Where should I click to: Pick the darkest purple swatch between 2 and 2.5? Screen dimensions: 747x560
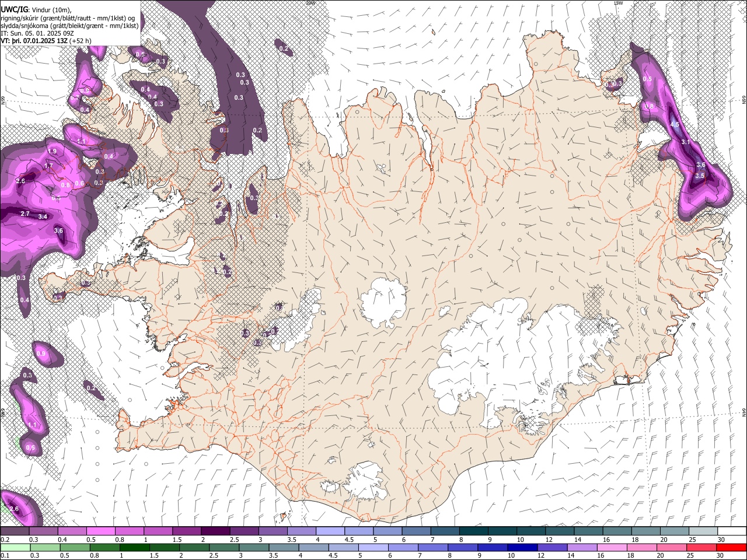[x=215, y=531]
